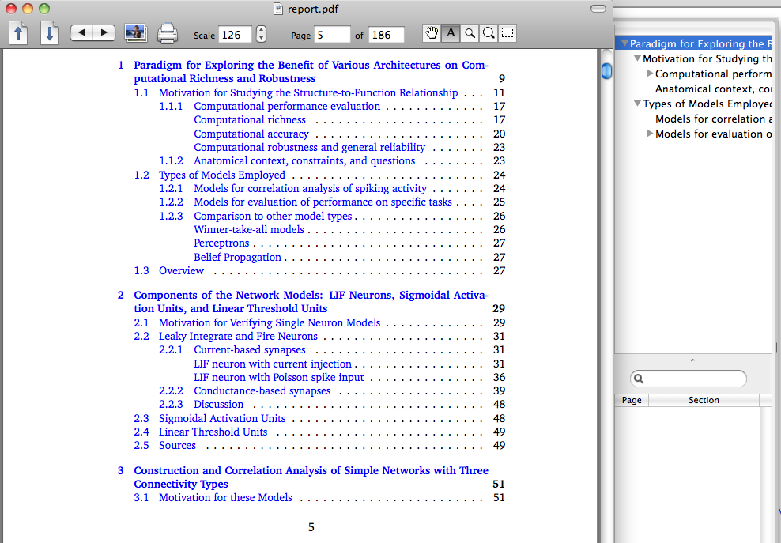
Task: Open 'LIF neuron with current injection' link
Action: tap(273, 364)
